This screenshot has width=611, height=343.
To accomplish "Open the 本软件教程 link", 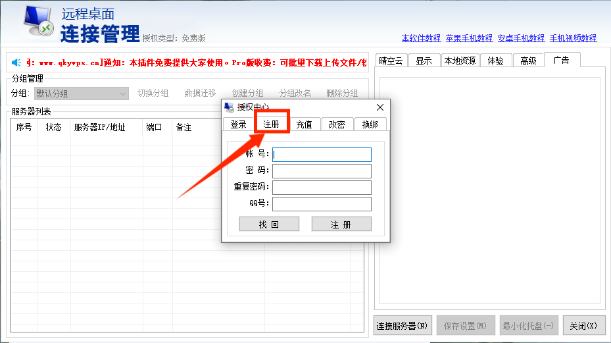I will 421,38.
